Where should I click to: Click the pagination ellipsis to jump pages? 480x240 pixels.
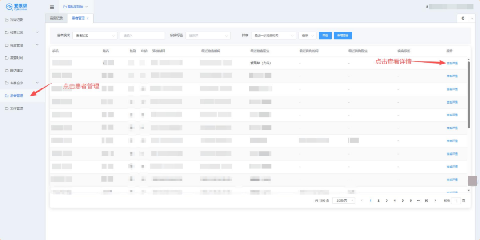[418, 200]
